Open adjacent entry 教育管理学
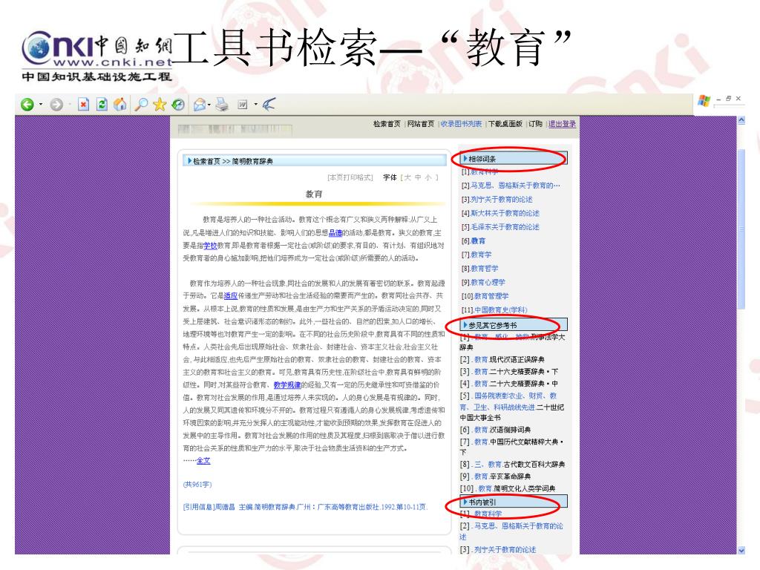 coord(491,296)
